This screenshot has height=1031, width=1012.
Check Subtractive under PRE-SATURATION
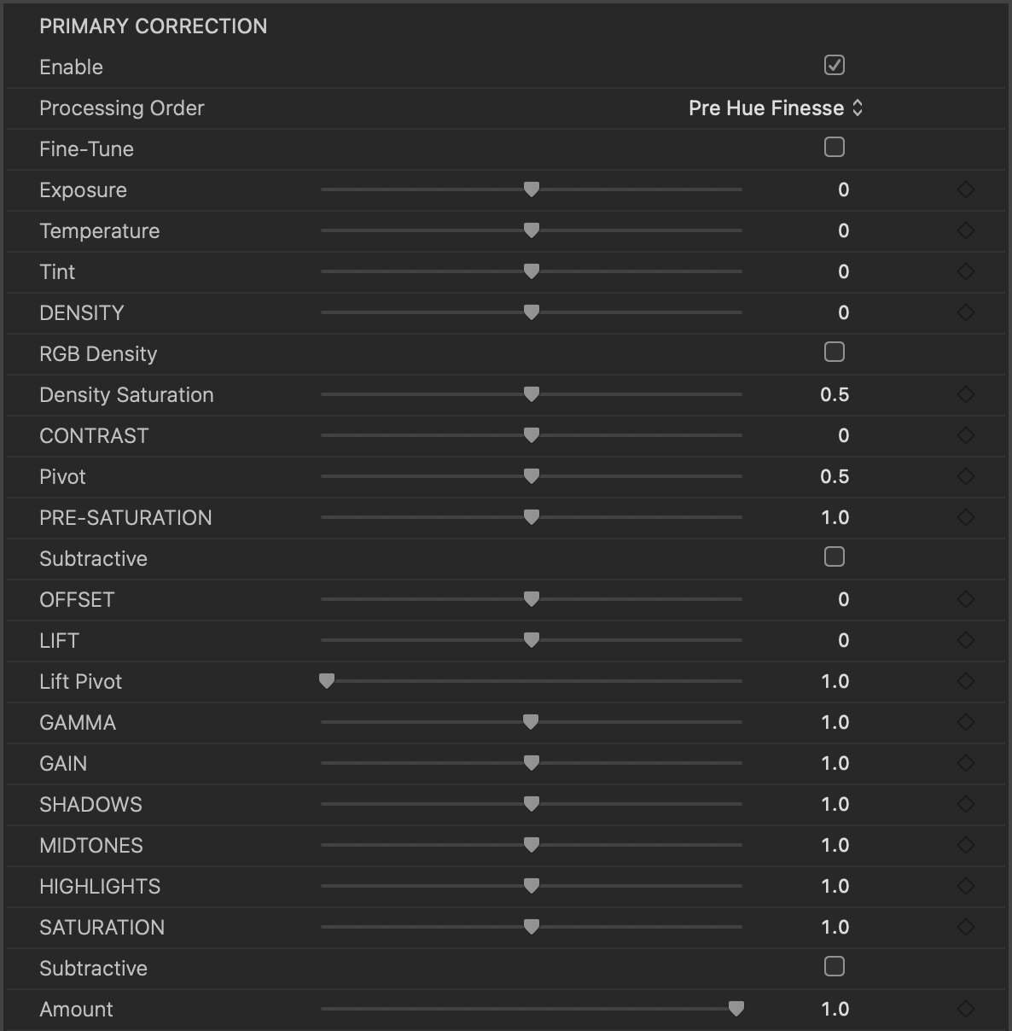click(835, 556)
